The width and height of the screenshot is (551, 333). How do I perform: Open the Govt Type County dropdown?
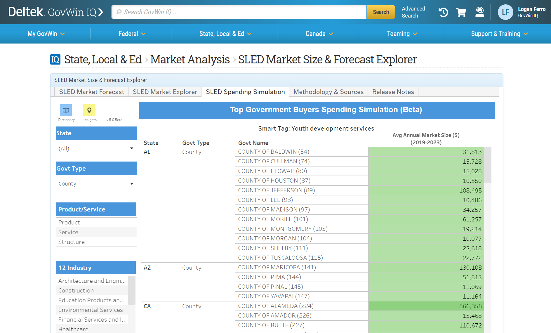(96, 183)
